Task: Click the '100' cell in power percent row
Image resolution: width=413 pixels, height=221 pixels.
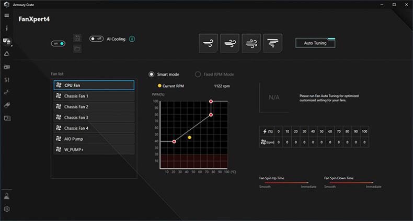Action: coord(364,131)
